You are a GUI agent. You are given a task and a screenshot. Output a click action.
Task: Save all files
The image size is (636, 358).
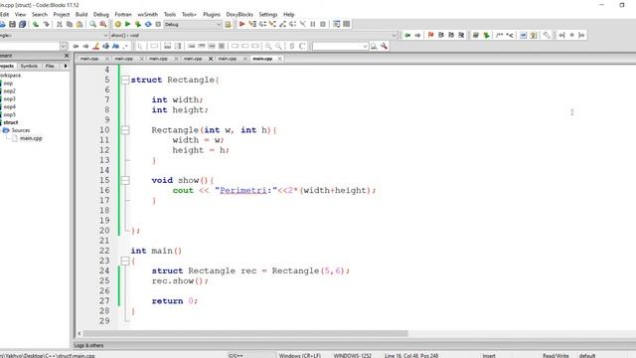(22, 24)
